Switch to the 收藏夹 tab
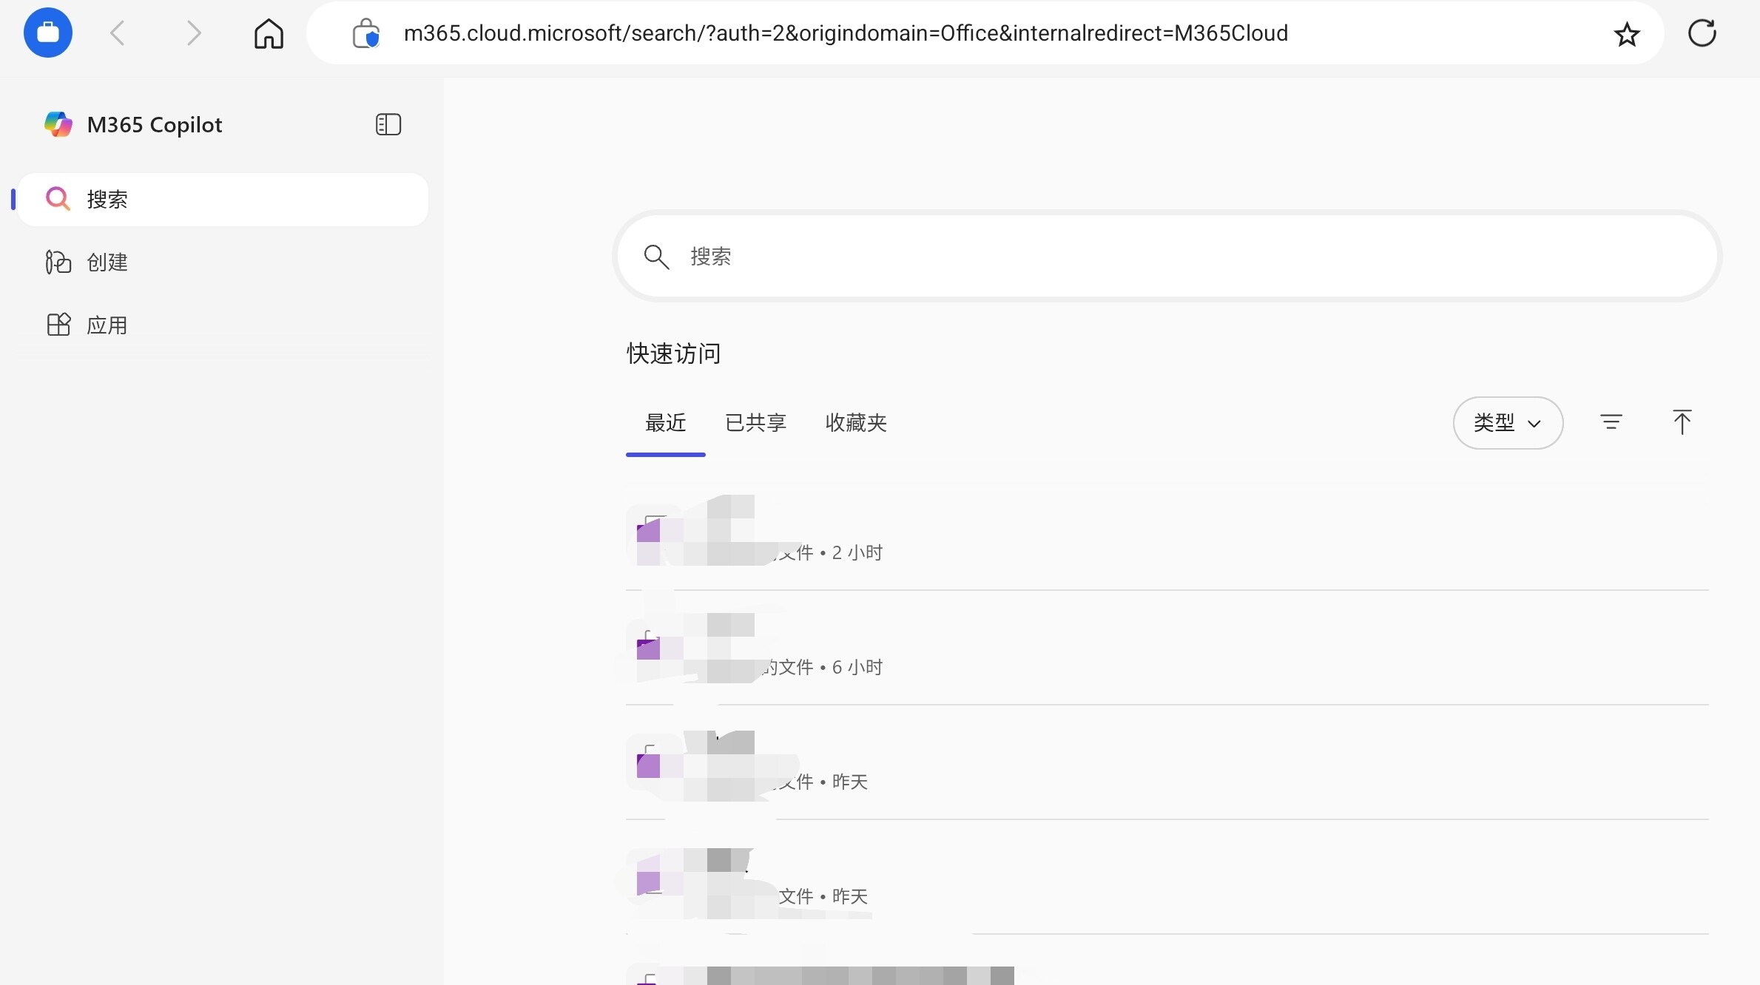The image size is (1760, 985). (855, 423)
